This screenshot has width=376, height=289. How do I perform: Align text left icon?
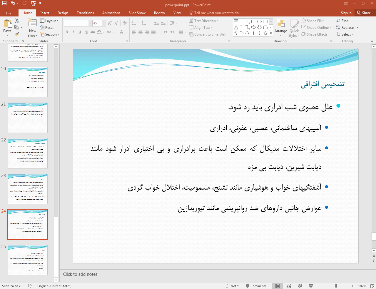(134, 32)
